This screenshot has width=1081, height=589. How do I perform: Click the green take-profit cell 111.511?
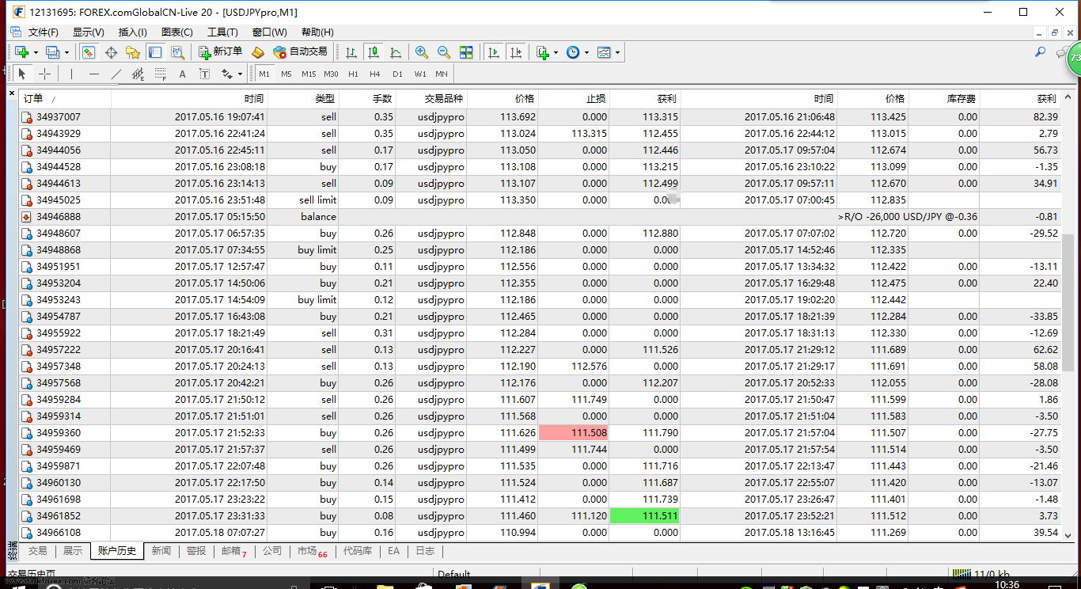coord(645,516)
